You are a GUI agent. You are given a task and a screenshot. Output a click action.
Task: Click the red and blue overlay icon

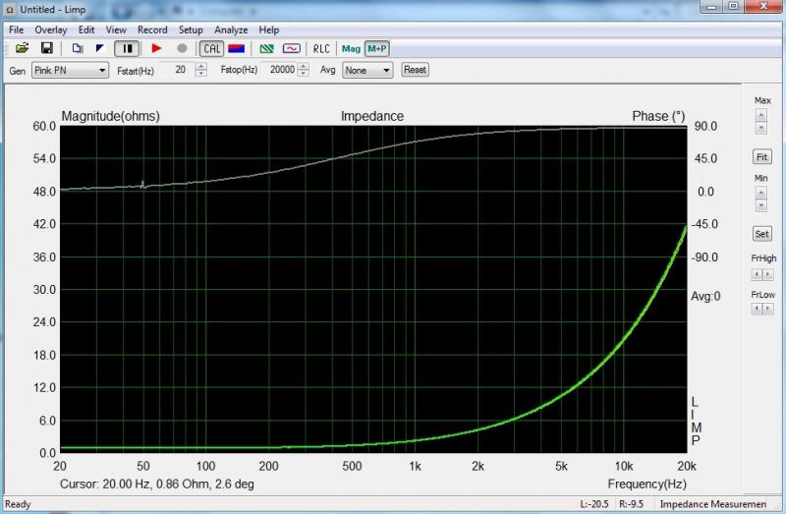237,48
